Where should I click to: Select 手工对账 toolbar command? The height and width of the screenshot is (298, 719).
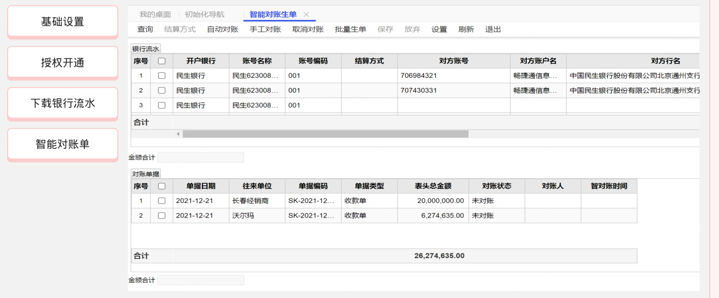pos(265,29)
